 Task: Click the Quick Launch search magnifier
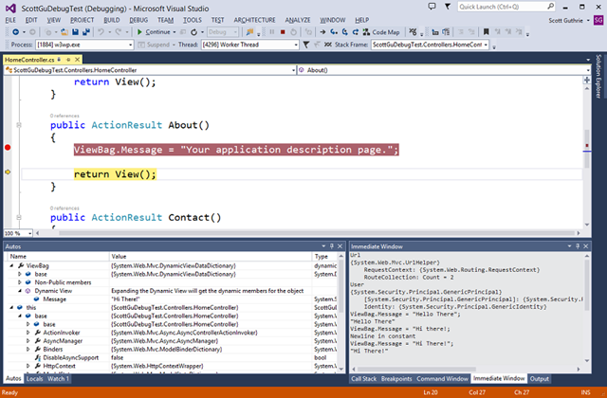(550, 7)
